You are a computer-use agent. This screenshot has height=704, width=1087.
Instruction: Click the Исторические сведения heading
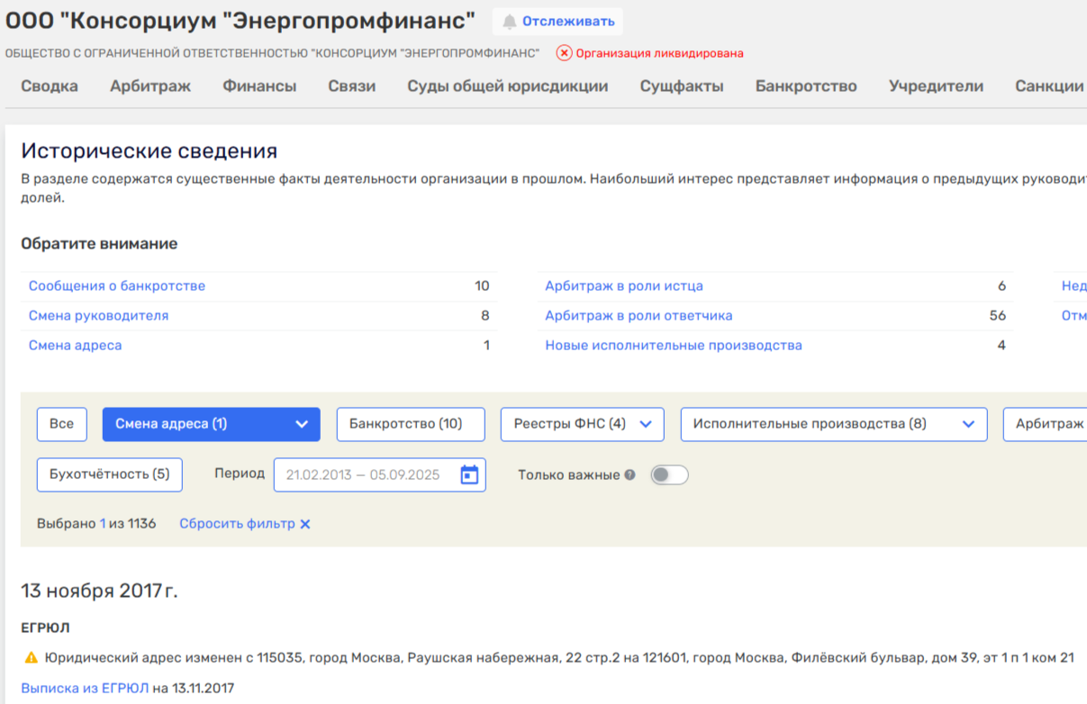(x=149, y=151)
